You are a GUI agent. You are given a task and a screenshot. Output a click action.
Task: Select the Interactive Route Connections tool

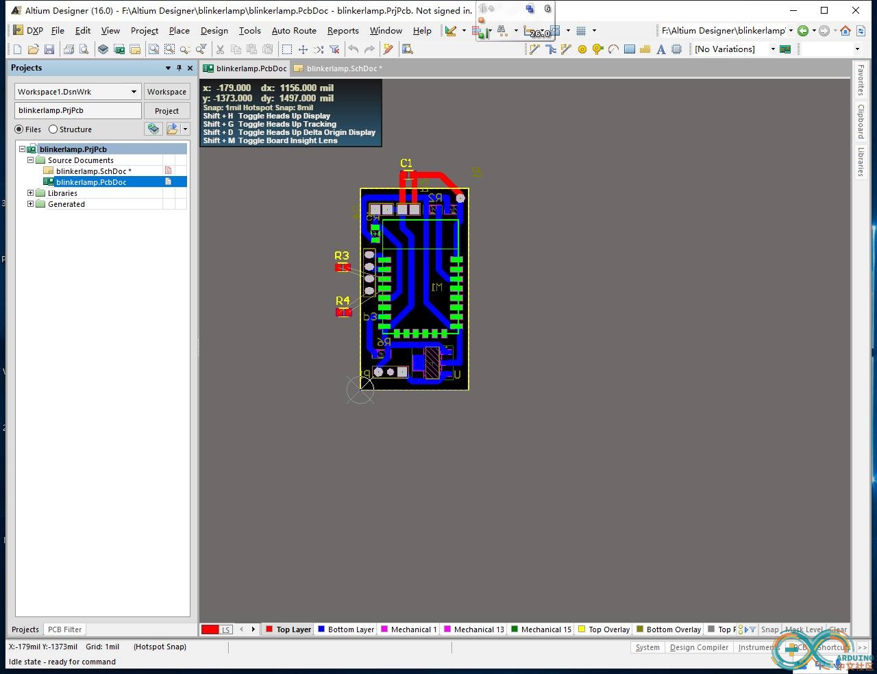tap(534, 49)
